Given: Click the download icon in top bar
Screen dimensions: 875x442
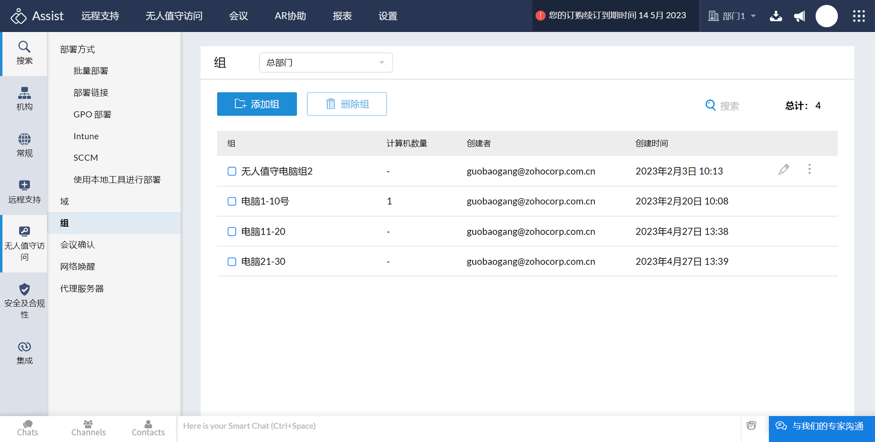Looking at the screenshot, I should tap(776, 16).
